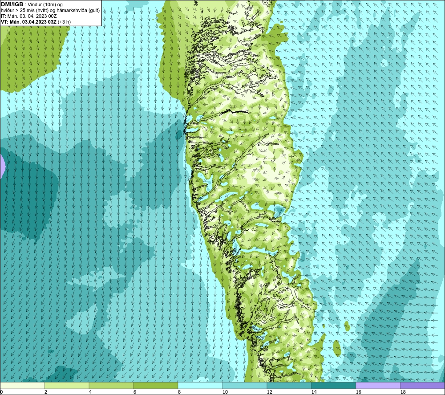
Task: Click the '(+3 h)' forecast offset text
Action: [x=65, y=22]
